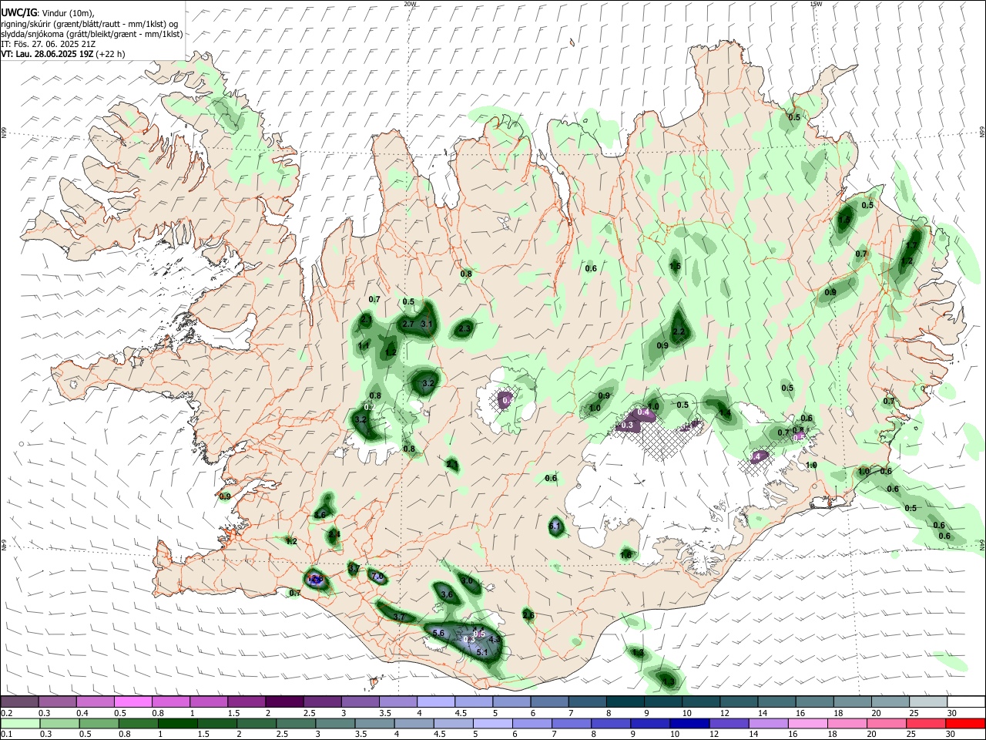The image size is (986, 740).
Task: Click the light pink swatch after label 16, lower legend
Action: pyautogui.click(x=808, y=723)
